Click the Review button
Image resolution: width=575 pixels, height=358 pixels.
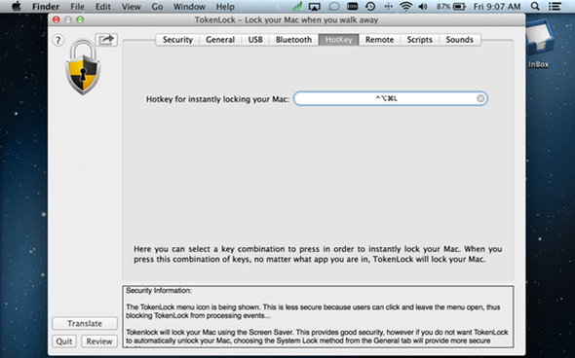coord(99,341)
